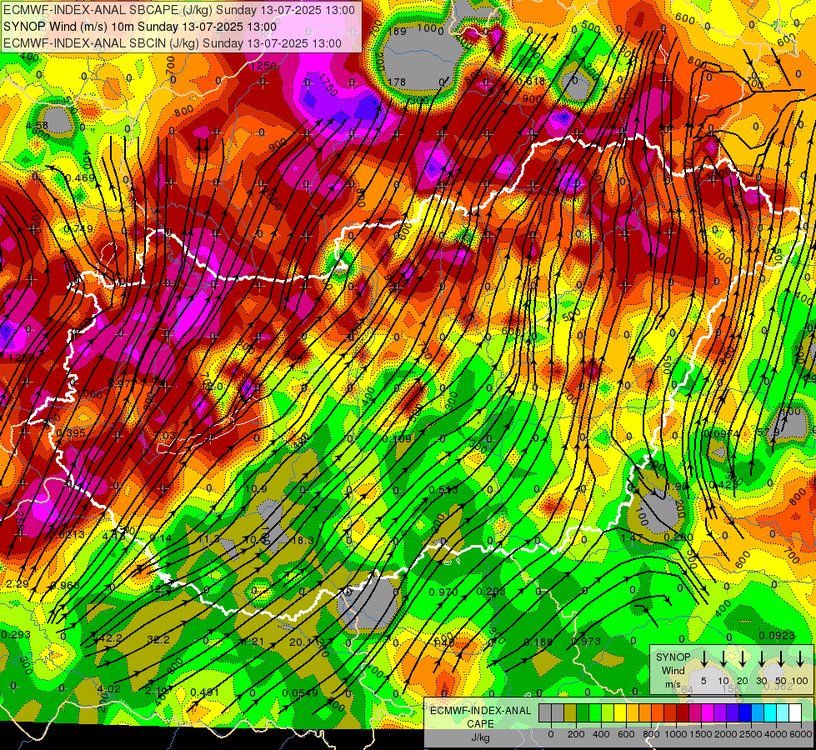
Task: Select the cyan CAPE legend swatch
Action: pos(770,713)
